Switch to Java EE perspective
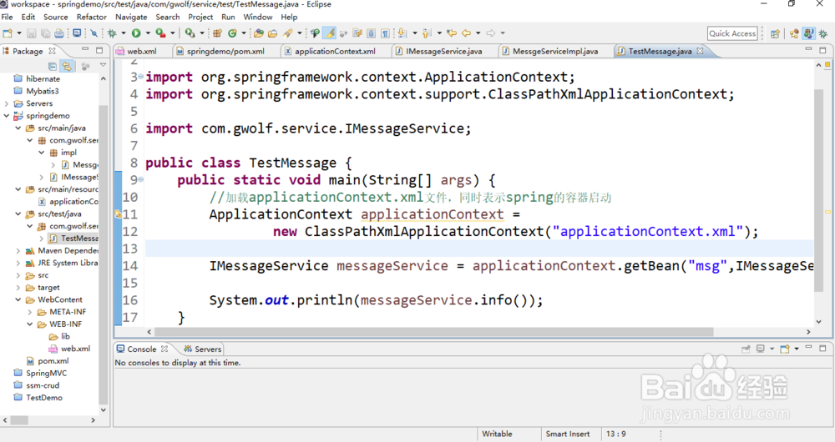This screenshot has width=835, height=442. point(794,33)
